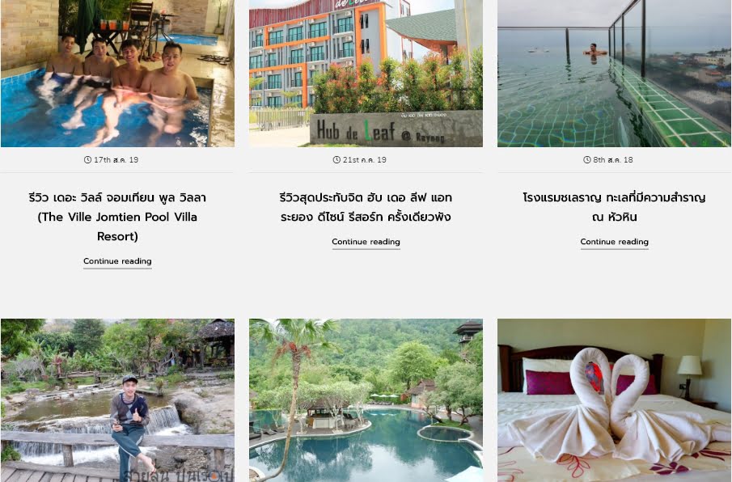This screenshot has width=732, height=482.
Task: Click the clock icon beside 21st ค.ค. 19
Action: [336, 159]
